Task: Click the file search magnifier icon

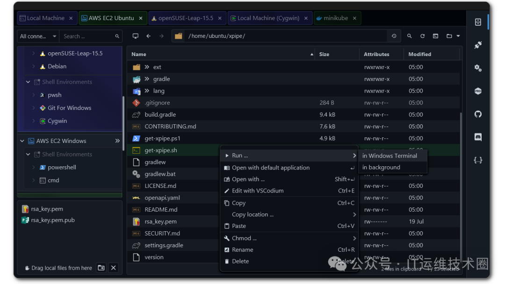Action: coord(409,36)
